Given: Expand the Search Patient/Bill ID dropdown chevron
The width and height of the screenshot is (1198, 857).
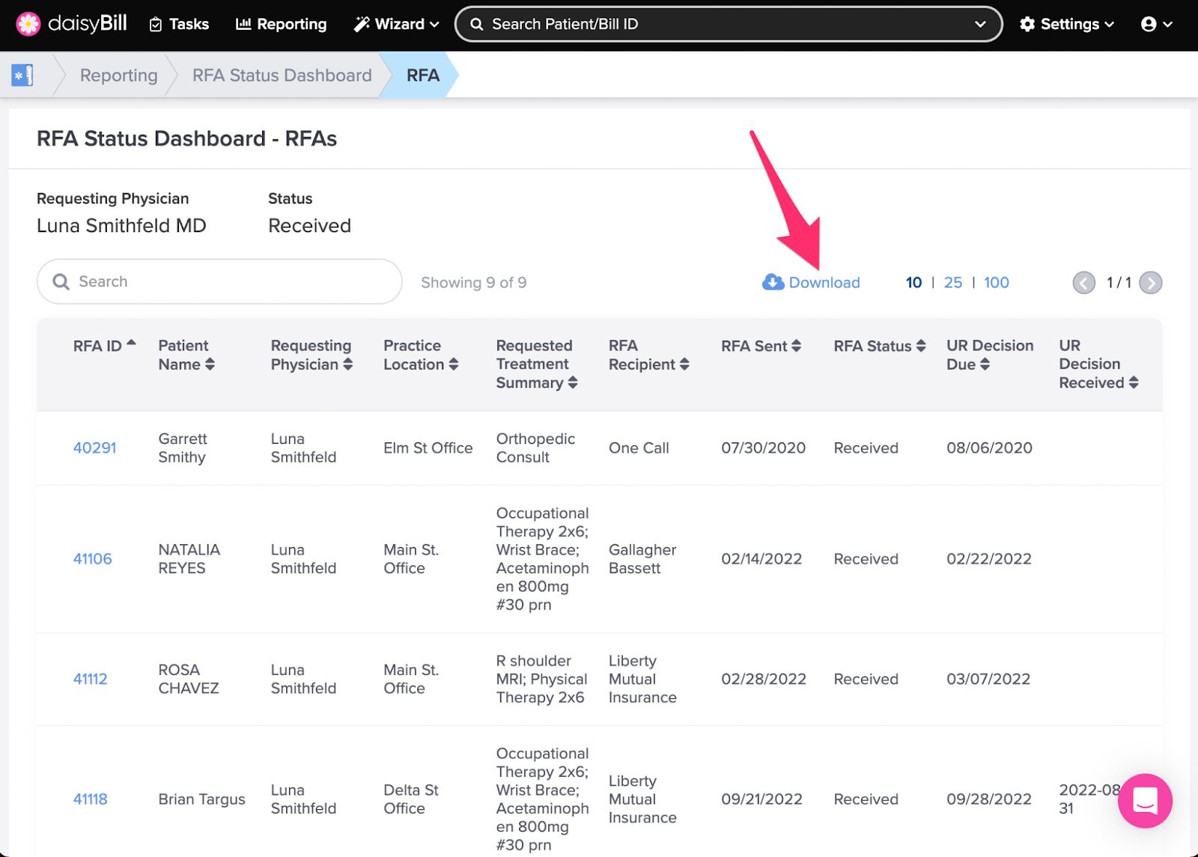Looking at the screenshot, I should (981, 23).
